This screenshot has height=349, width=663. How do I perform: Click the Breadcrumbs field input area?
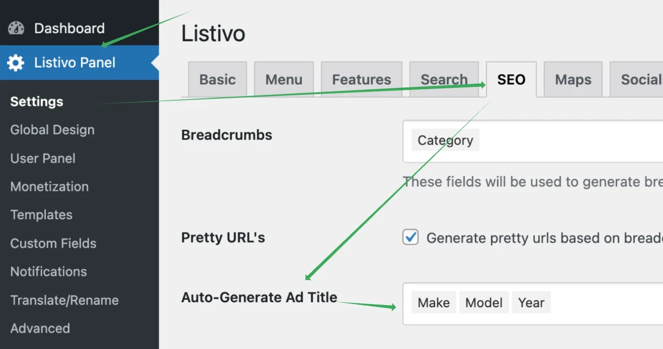coord(533,141)
